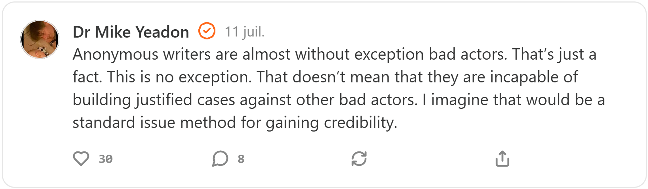
Task: Click the like count of 30
Action: pyautogui.click(x=106, y=159)
